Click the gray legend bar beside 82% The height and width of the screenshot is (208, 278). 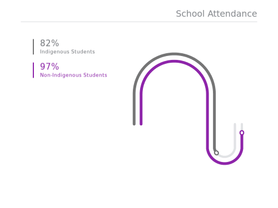pyautogui.click(x=33, y=47)
